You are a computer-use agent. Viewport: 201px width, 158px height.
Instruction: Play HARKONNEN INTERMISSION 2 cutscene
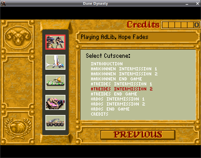pos(124,74)
